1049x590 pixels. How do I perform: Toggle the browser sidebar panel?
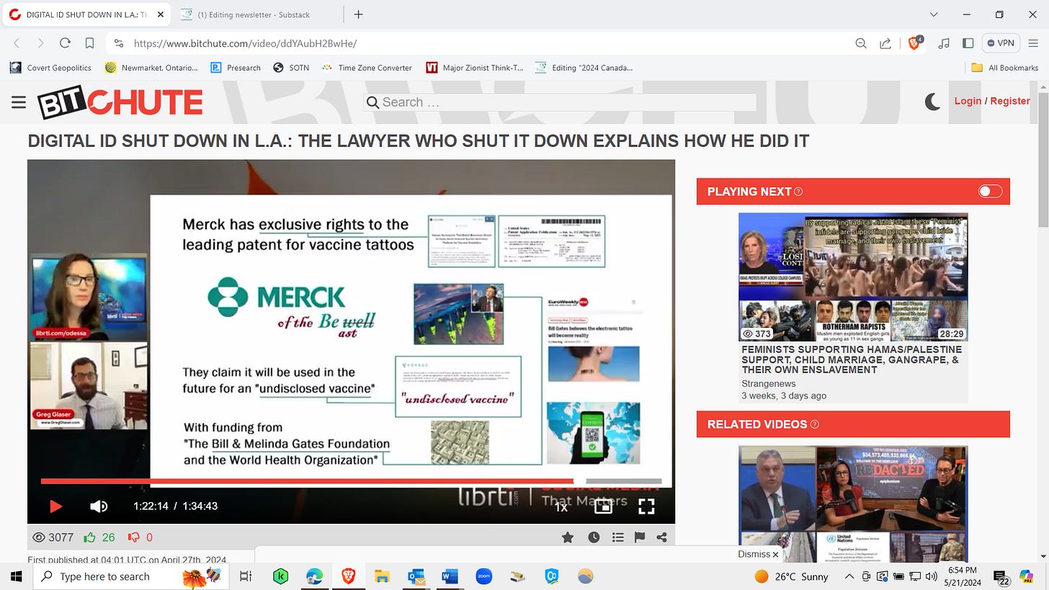pos(968,43)
